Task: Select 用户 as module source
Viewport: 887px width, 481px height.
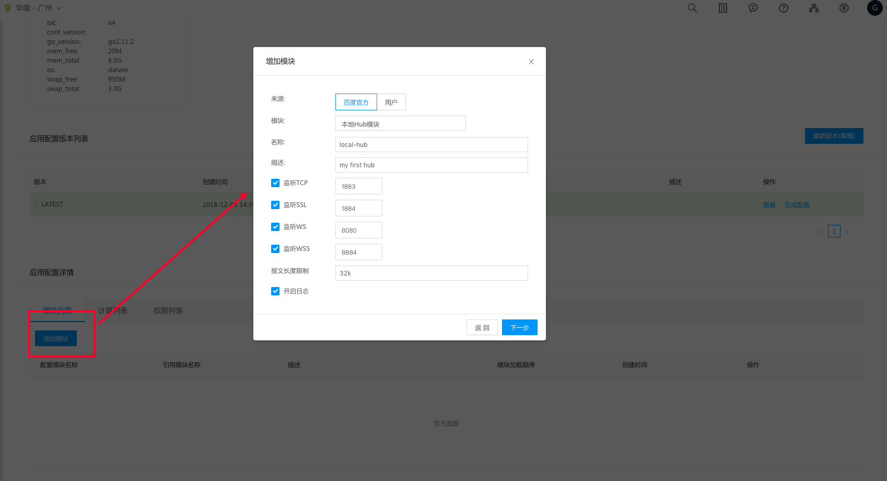Action: click(x=391, y=102)
